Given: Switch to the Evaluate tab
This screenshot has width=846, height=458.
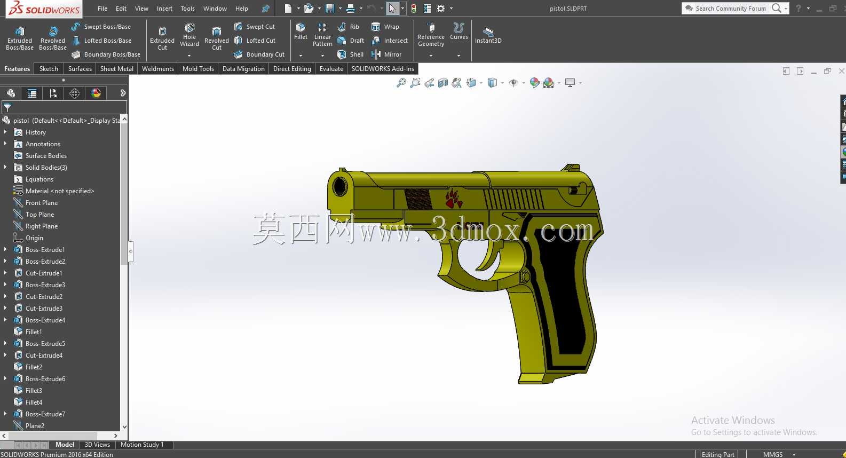Looking at the screenshot, I should coord(331,69).
